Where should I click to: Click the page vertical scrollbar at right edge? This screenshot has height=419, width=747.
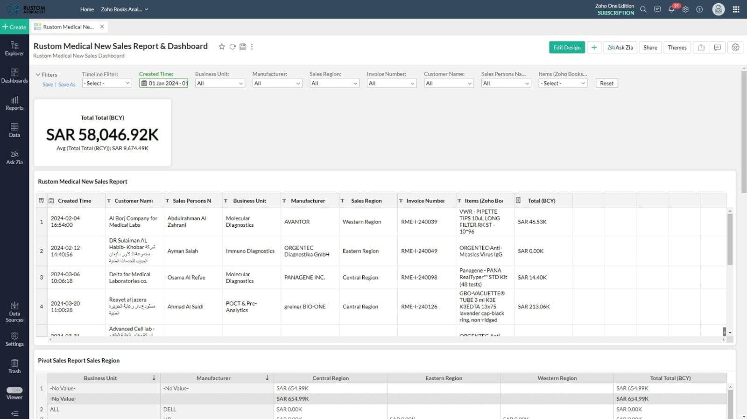[744, 132]
